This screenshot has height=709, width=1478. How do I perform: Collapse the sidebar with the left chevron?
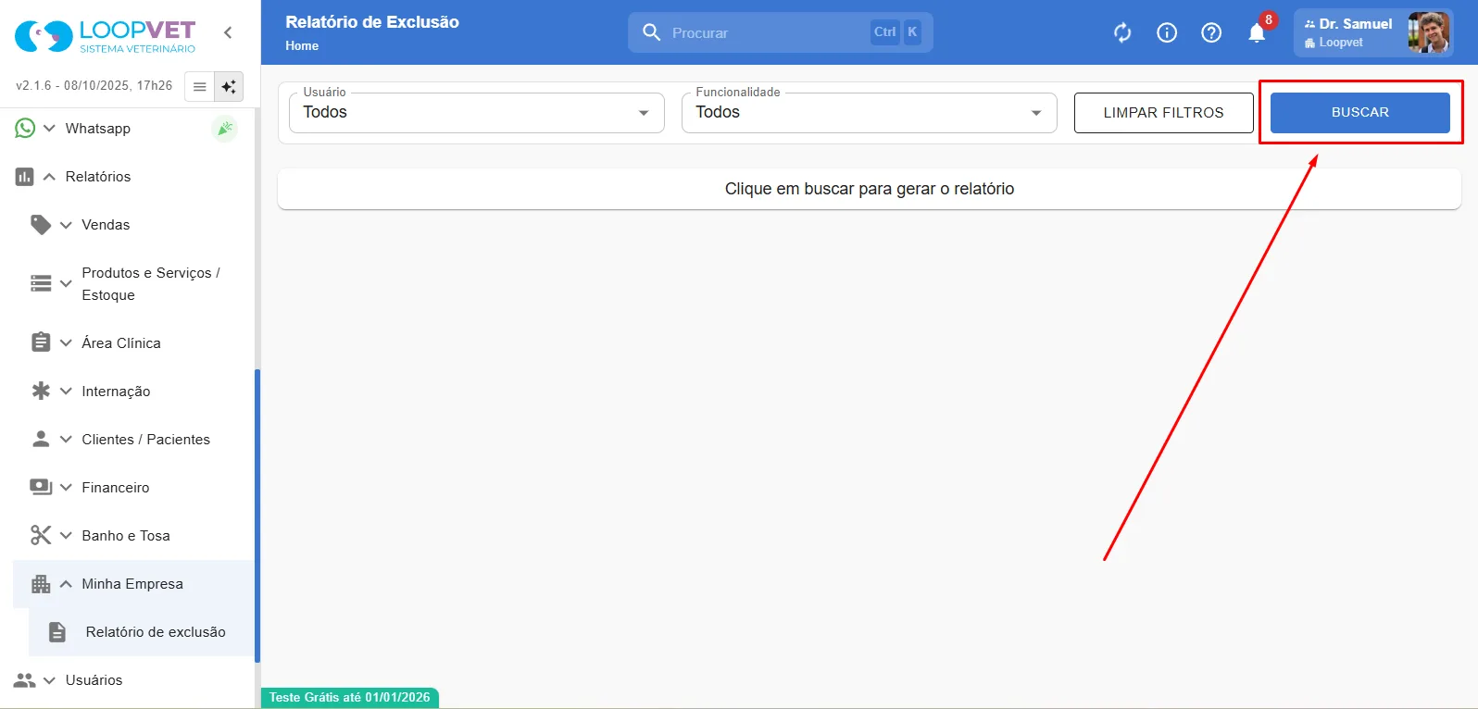coord(228,32)
